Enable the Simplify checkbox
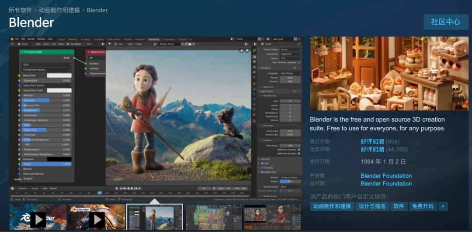 click(262, 168)
